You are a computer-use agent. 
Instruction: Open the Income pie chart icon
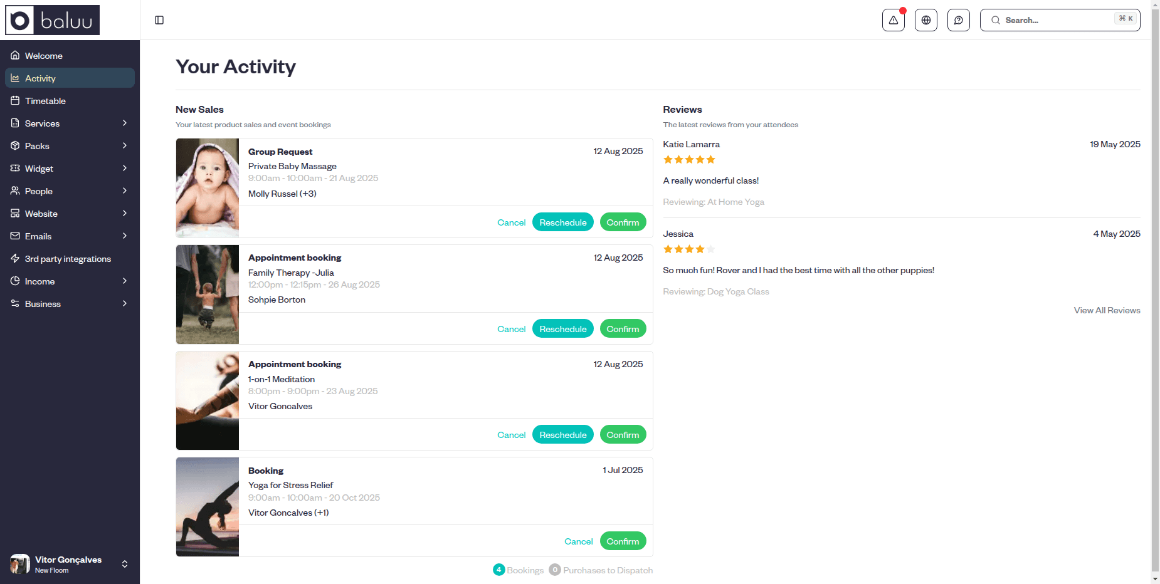point(16,281)
